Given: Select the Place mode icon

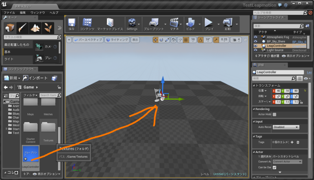Looking at the screenshot, I should 9,28.
